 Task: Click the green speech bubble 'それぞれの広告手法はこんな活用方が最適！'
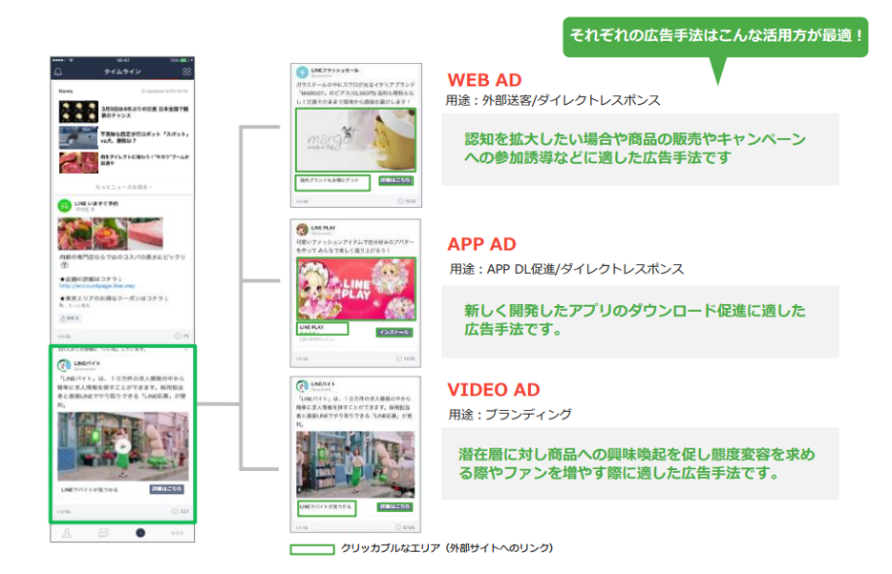click(x=715, y=37)
